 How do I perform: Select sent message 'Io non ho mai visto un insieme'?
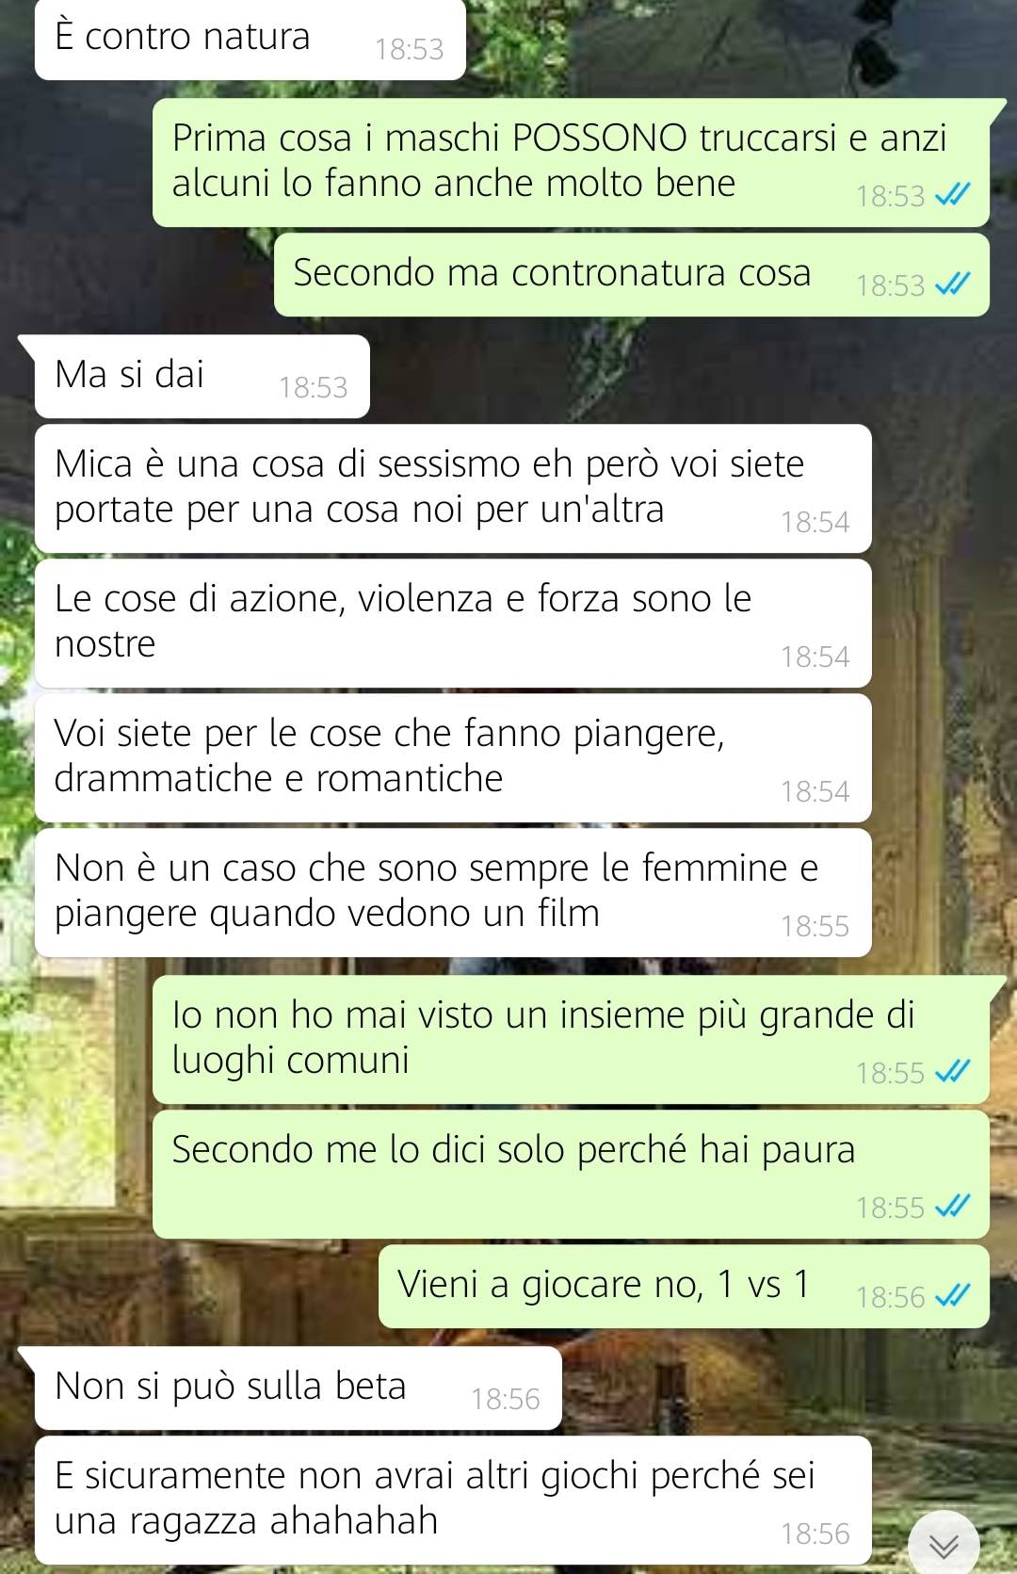click(571, 1039)
